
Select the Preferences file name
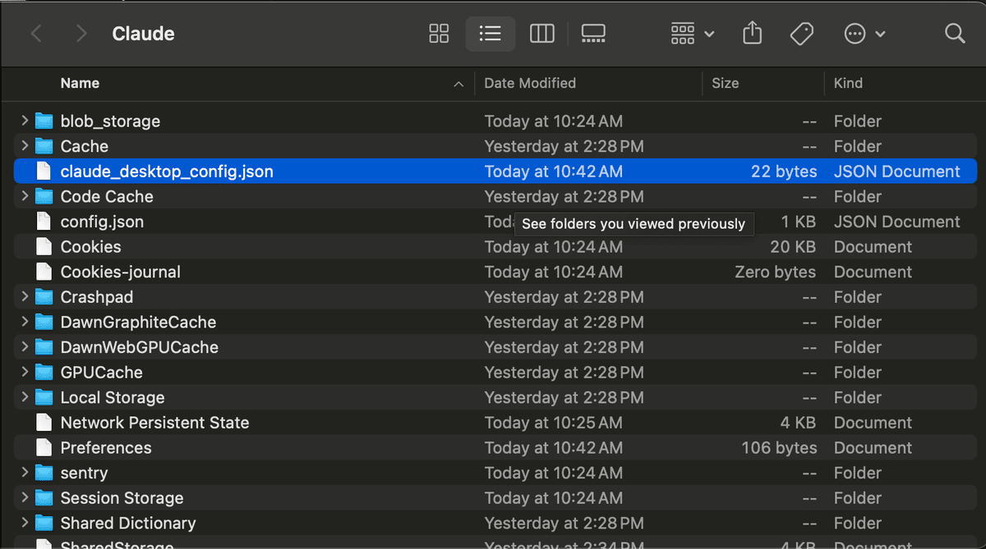pyautogui.click(x=106, y=448)
